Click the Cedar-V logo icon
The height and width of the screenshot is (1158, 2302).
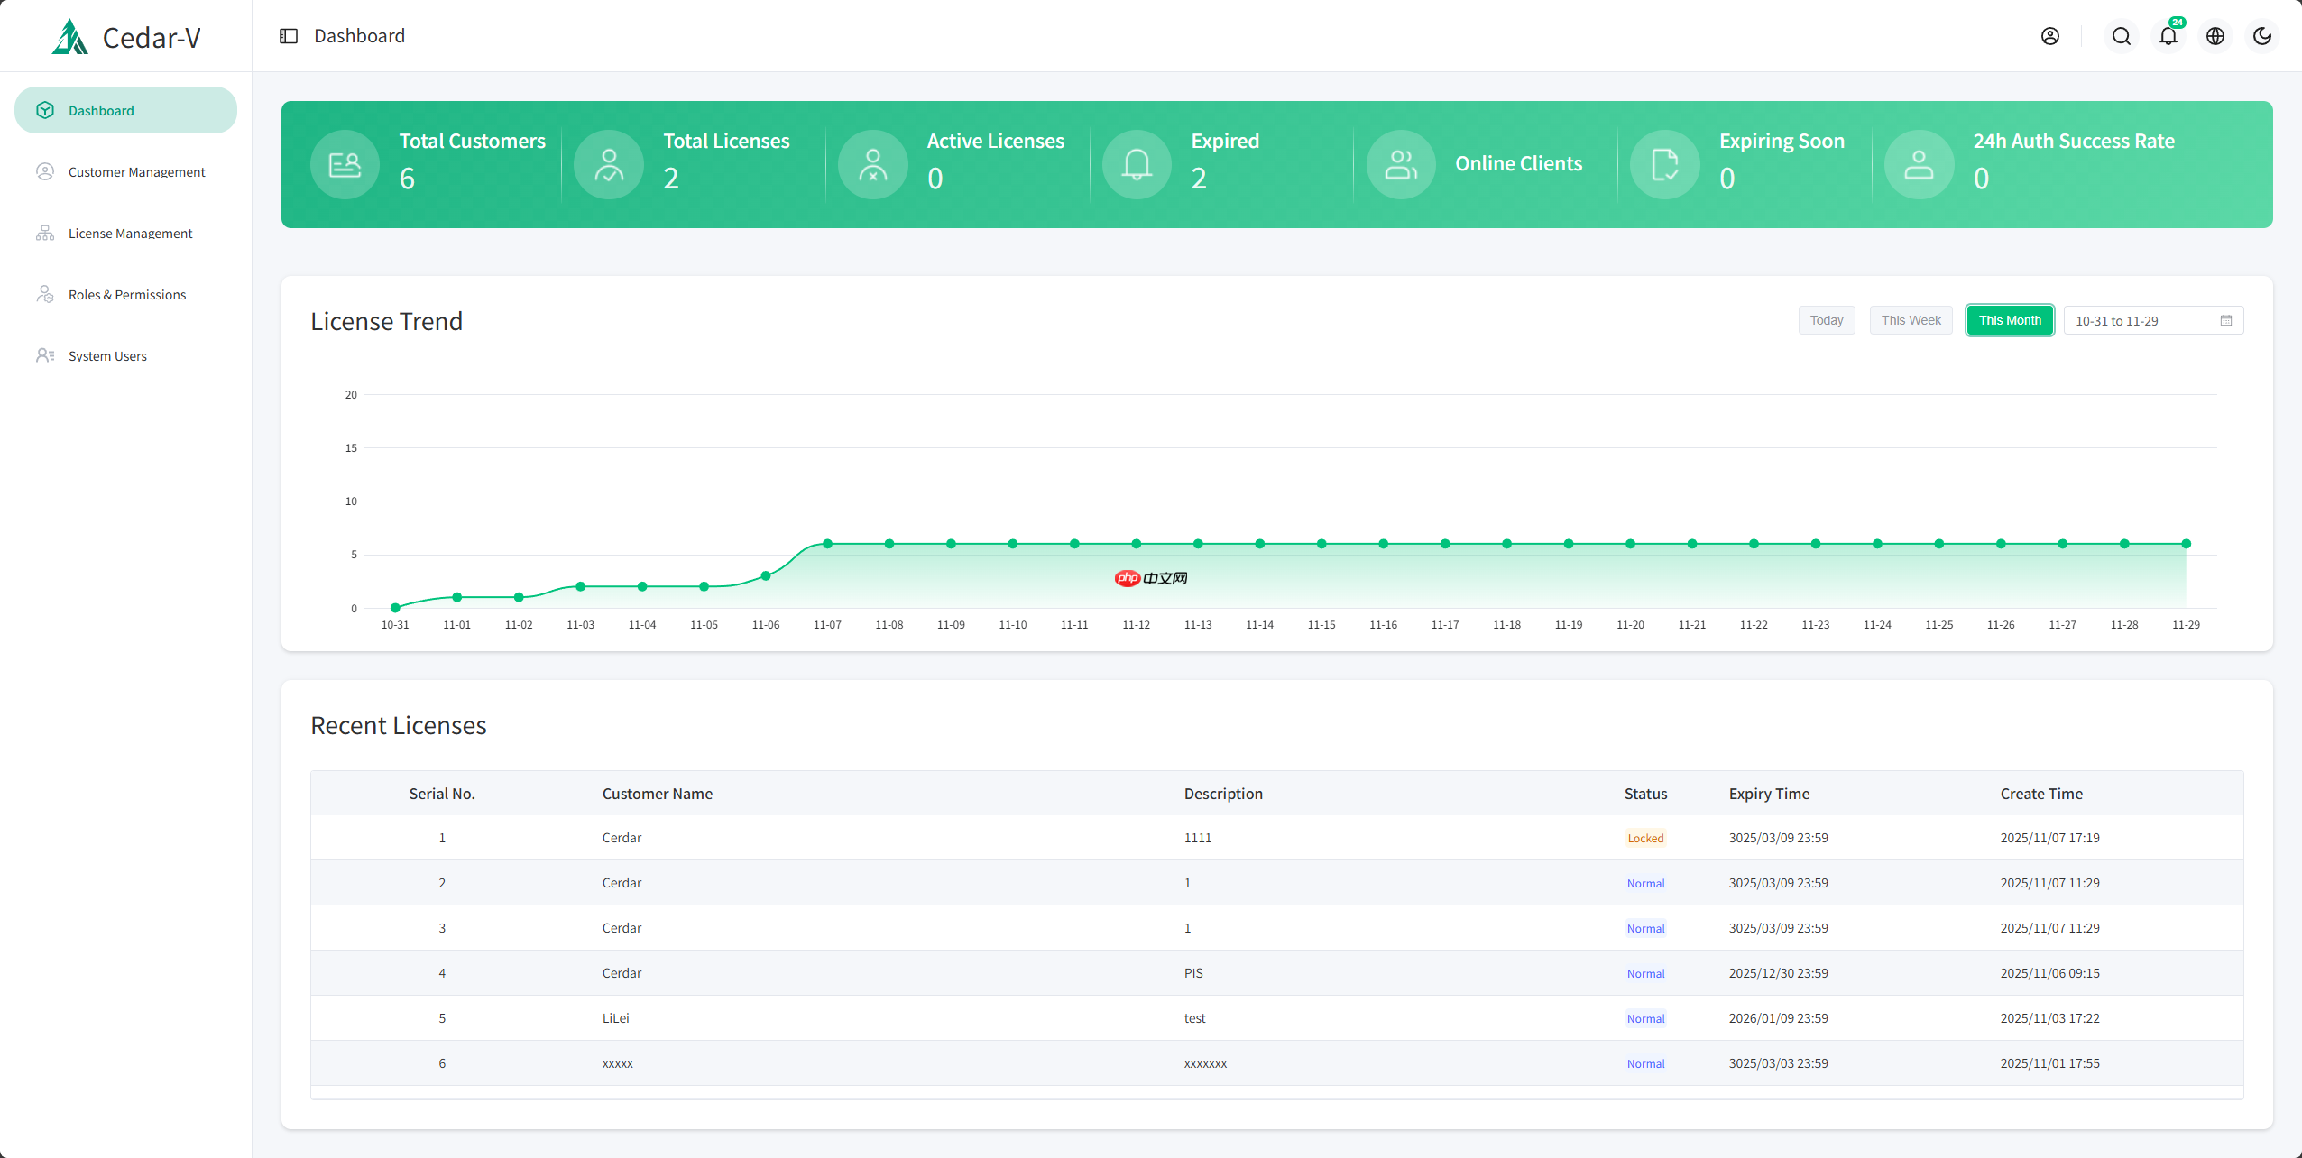[70, 36]
